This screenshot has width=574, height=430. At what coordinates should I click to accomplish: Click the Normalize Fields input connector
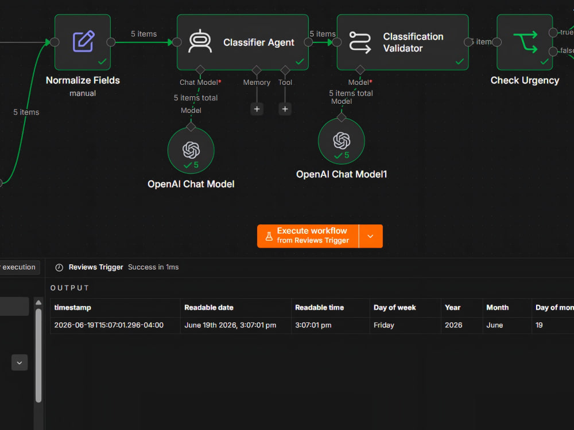tap(55, 42)
